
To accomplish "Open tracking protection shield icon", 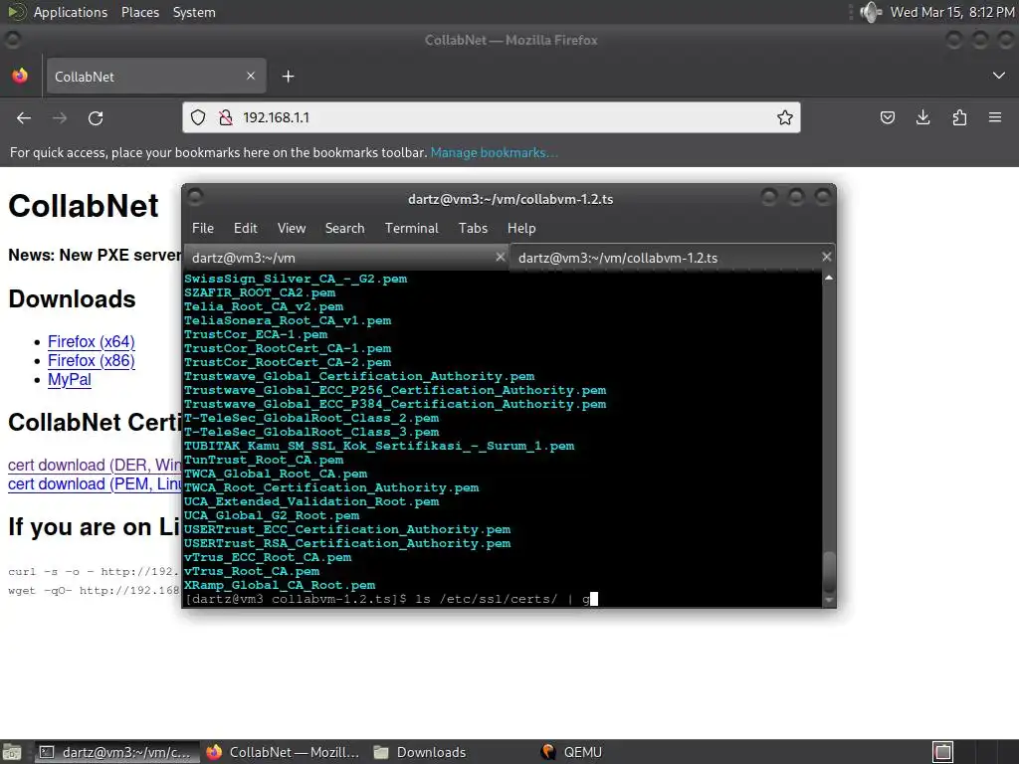I will [x=198, y=117].
